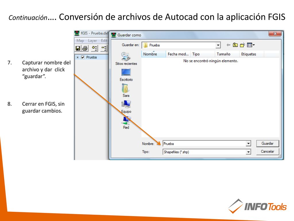The width and height of the screenshot is (294, 221).
Task: Open Sitios recientes in places bar
Action: click(126, 58)
